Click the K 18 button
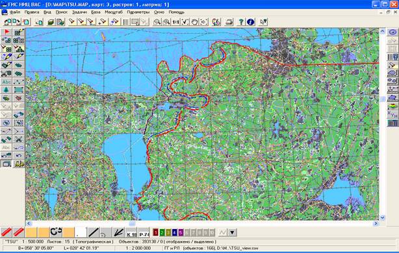The height and width of the screenshot is (253, 399). click(131, 232)
